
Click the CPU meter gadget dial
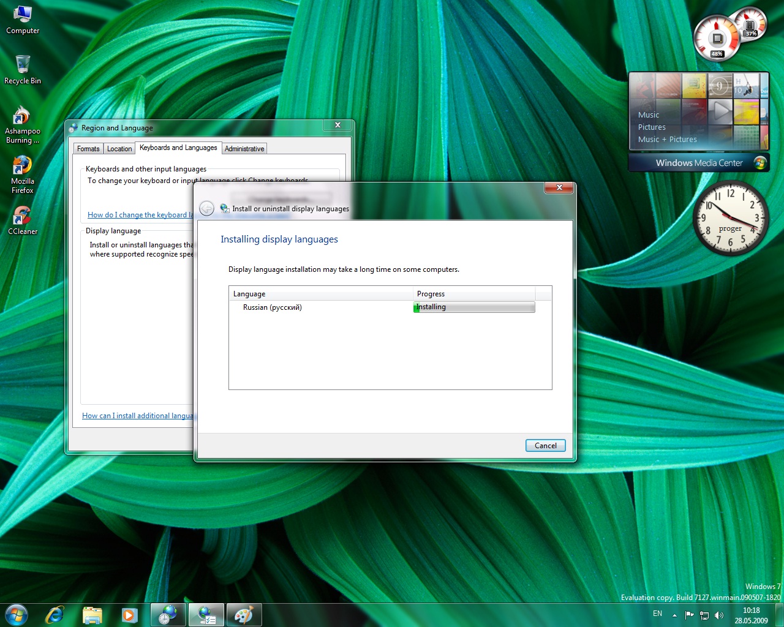pos(717,39)
